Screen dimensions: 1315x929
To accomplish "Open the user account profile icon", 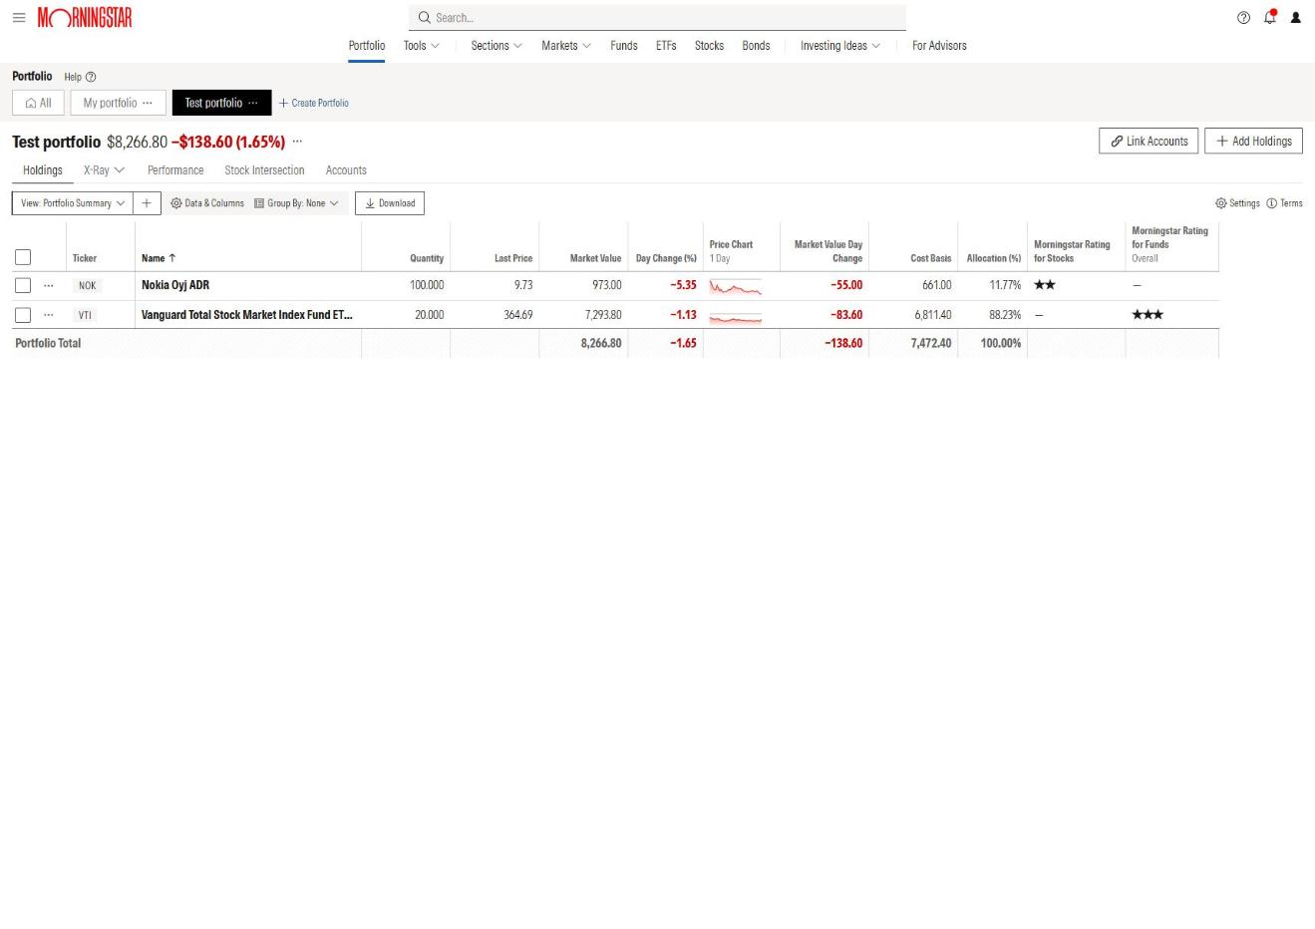I will [x=1296, y=18].
